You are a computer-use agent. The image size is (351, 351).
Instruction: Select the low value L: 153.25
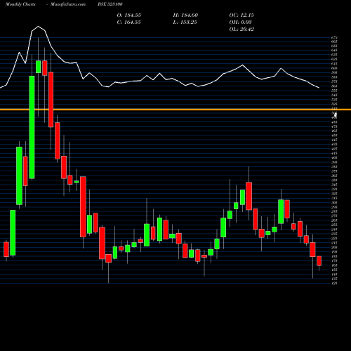tap(185, 22)
